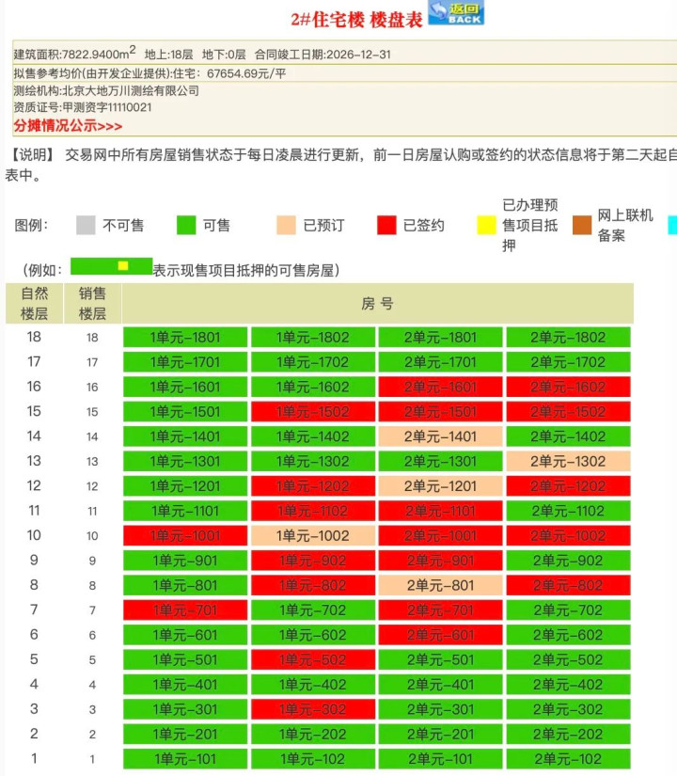
Task: Select signed room 2单元-1501
Action: pos(440,412)
